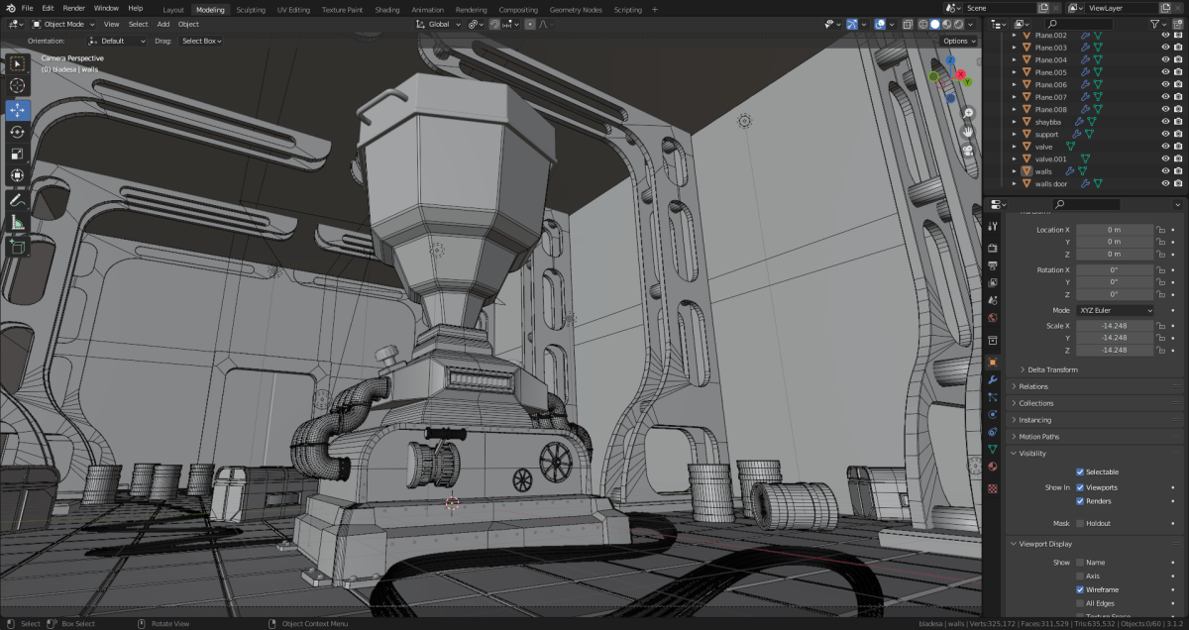The image size is (1189, 630).
Task: Enable the Holdout checkbox under Mask
Action: (x=1080, y=524)
